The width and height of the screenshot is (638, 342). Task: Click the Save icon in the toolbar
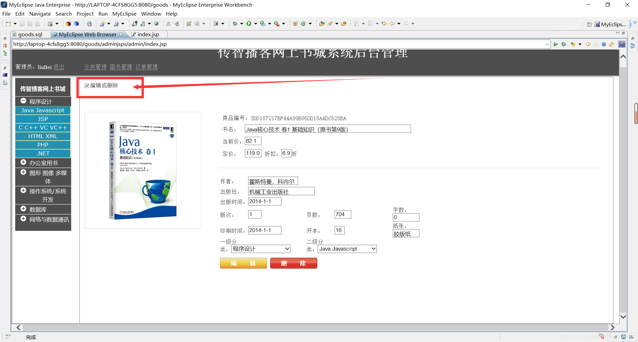(x=22, y=24)
